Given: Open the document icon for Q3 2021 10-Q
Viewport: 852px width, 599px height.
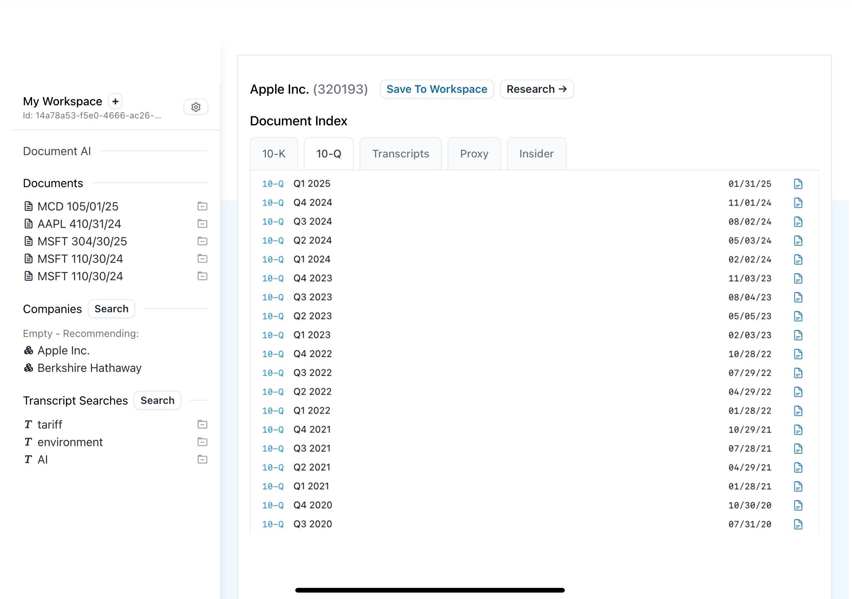Looking at the screenshot, I should coord(798,448).
